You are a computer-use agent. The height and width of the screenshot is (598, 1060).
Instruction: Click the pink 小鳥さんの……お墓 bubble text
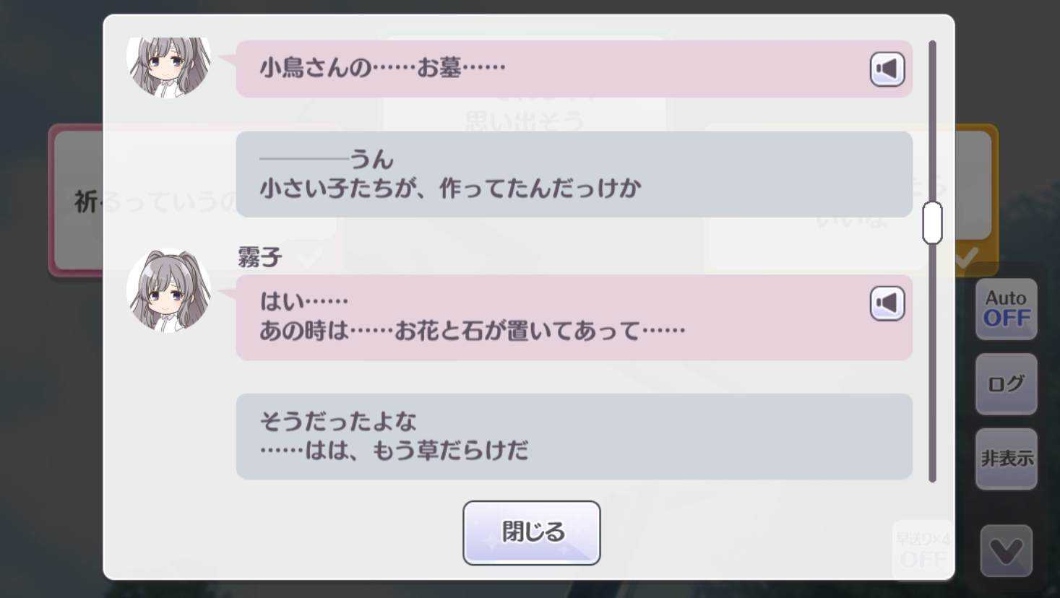coord(382,68)
